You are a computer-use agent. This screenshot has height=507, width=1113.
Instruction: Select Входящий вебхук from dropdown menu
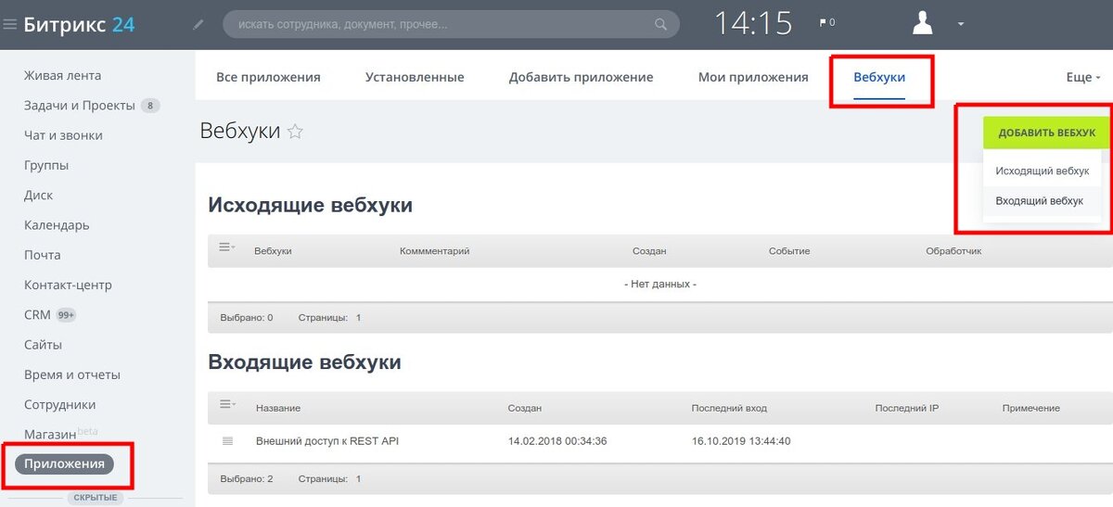[1039, 201]
